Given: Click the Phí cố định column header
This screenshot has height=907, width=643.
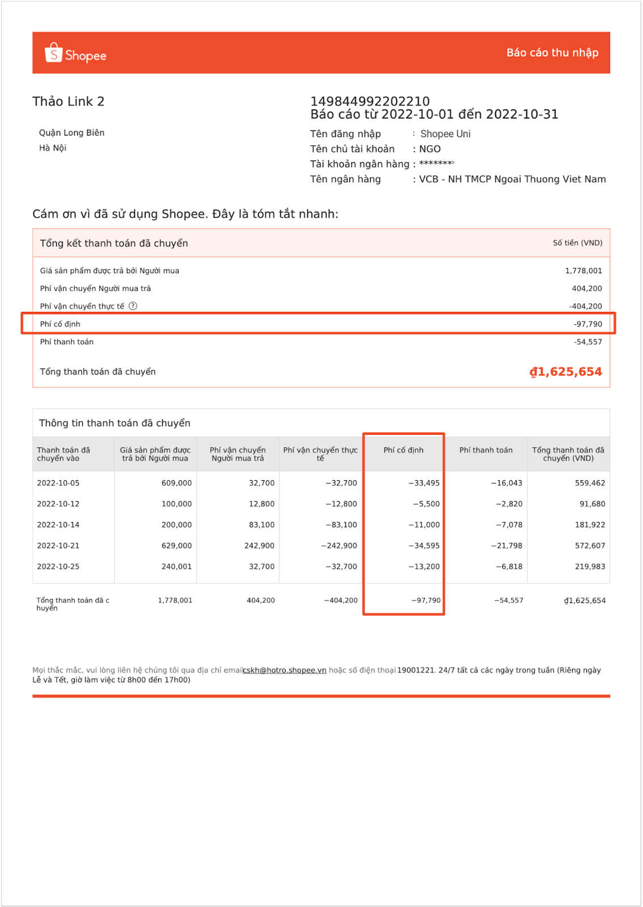Looking at the screenshot, I should 403,450.
